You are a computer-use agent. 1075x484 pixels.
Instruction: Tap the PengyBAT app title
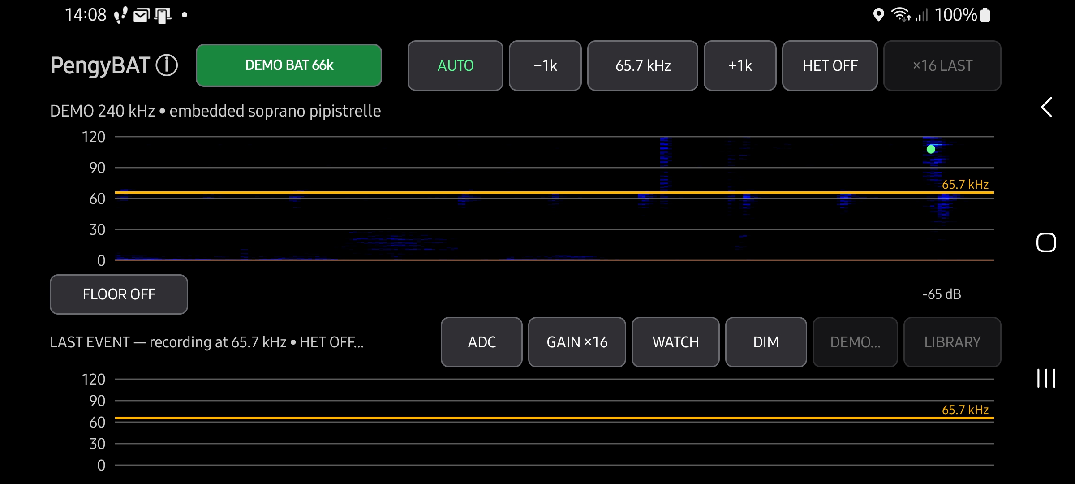[100, 65]
